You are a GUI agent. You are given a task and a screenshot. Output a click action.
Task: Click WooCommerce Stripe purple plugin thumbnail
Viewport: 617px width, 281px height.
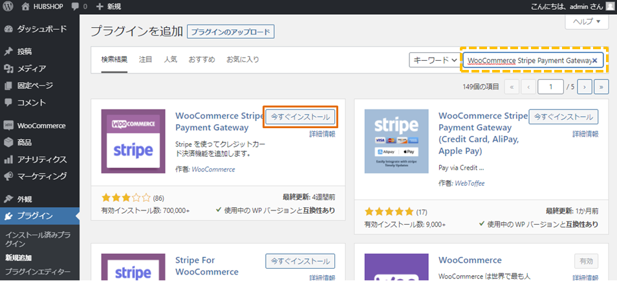133,141
